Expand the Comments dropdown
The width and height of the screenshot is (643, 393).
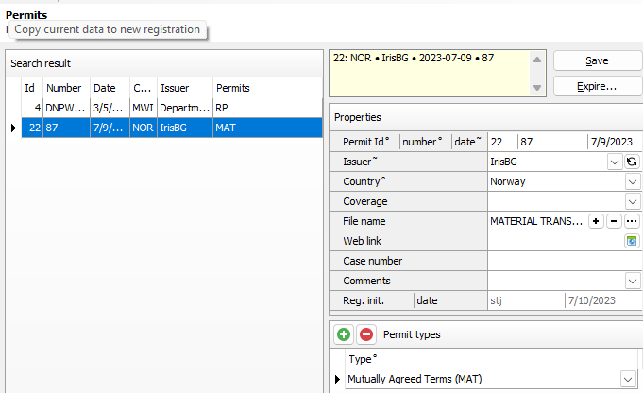point(633,281)
